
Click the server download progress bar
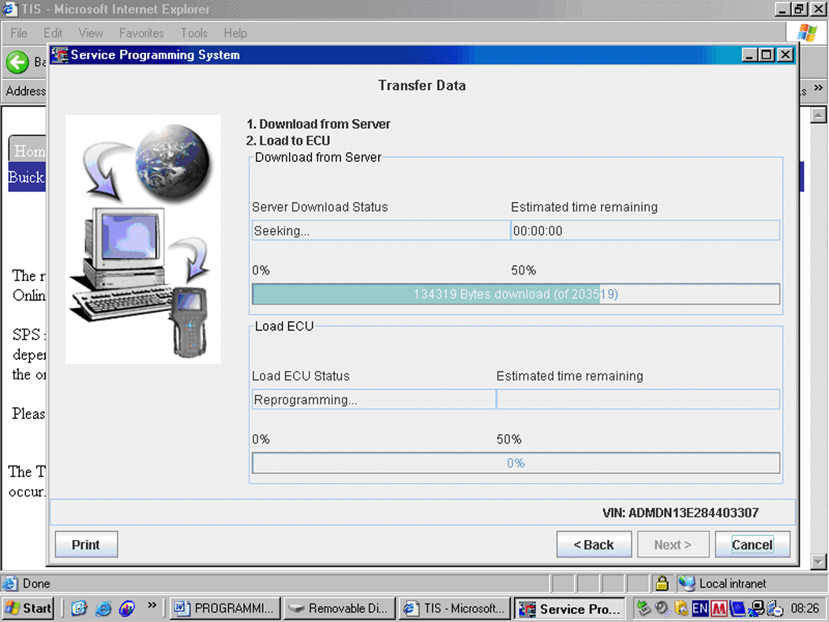click(516, 294)
